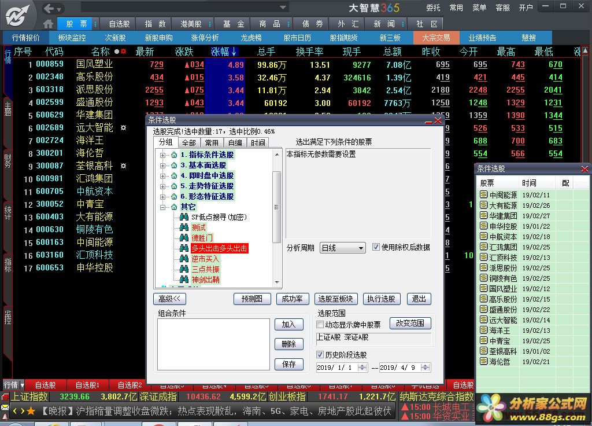The height and width of the screenshot is (426, 592).
Task: Click stock icon next to 大有能源 in result list
Action: click(483, 205)
